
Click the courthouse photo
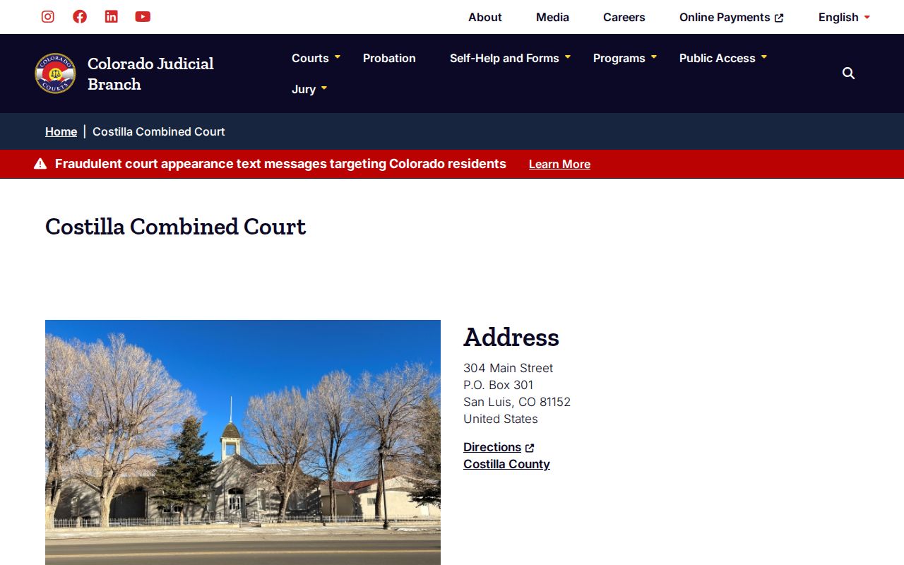[x=243, y=442]
